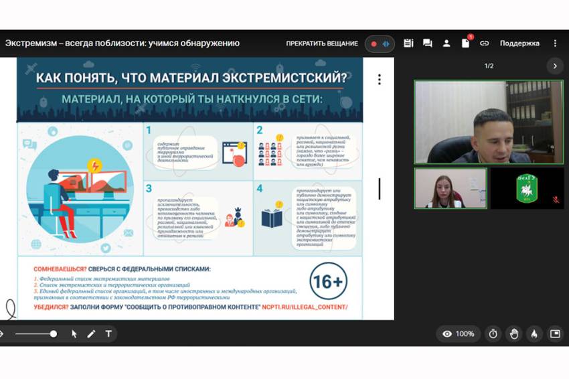Open the notes/polls icon in the top bar

[408, 44]
